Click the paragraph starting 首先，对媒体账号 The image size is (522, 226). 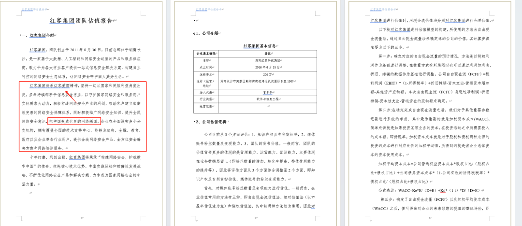click(255, 198)
